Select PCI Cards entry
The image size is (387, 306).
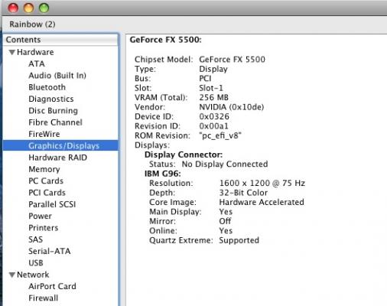coord(47,193)
